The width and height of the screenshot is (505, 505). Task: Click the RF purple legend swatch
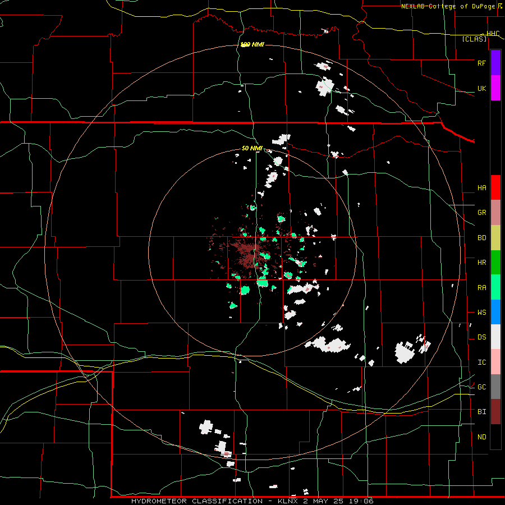click(495, 63)
